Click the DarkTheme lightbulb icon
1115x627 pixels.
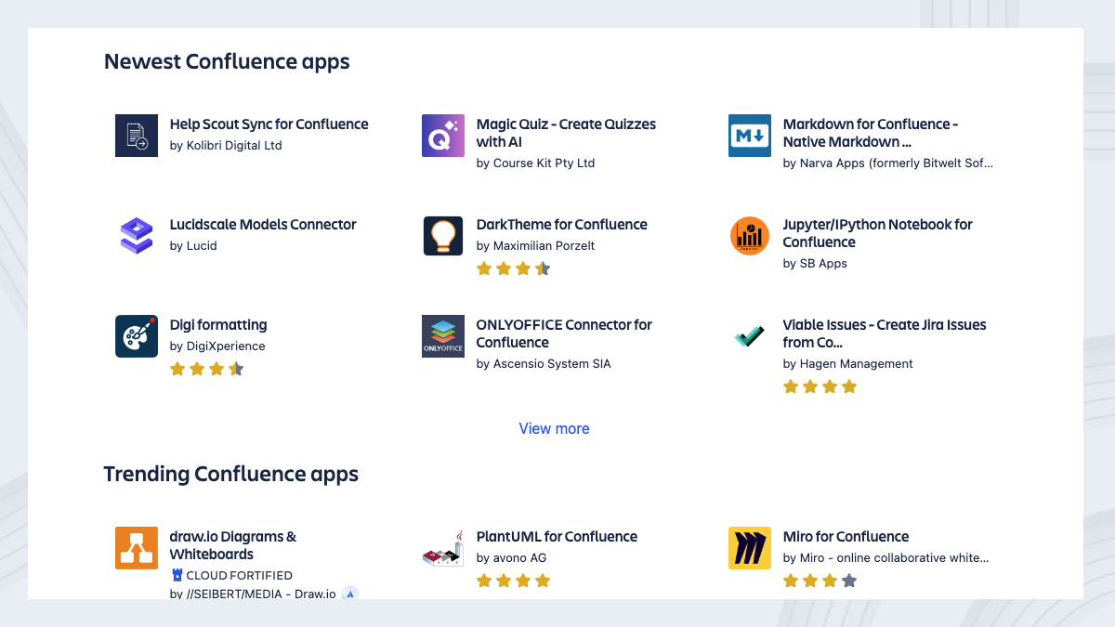pos(443,236)
